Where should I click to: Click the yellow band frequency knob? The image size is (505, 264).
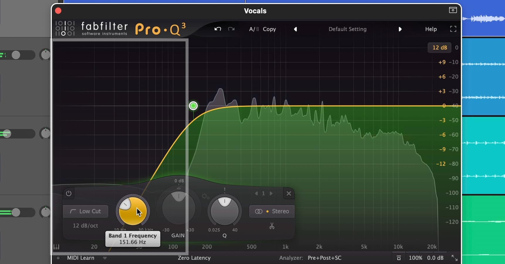coord(133,211)
